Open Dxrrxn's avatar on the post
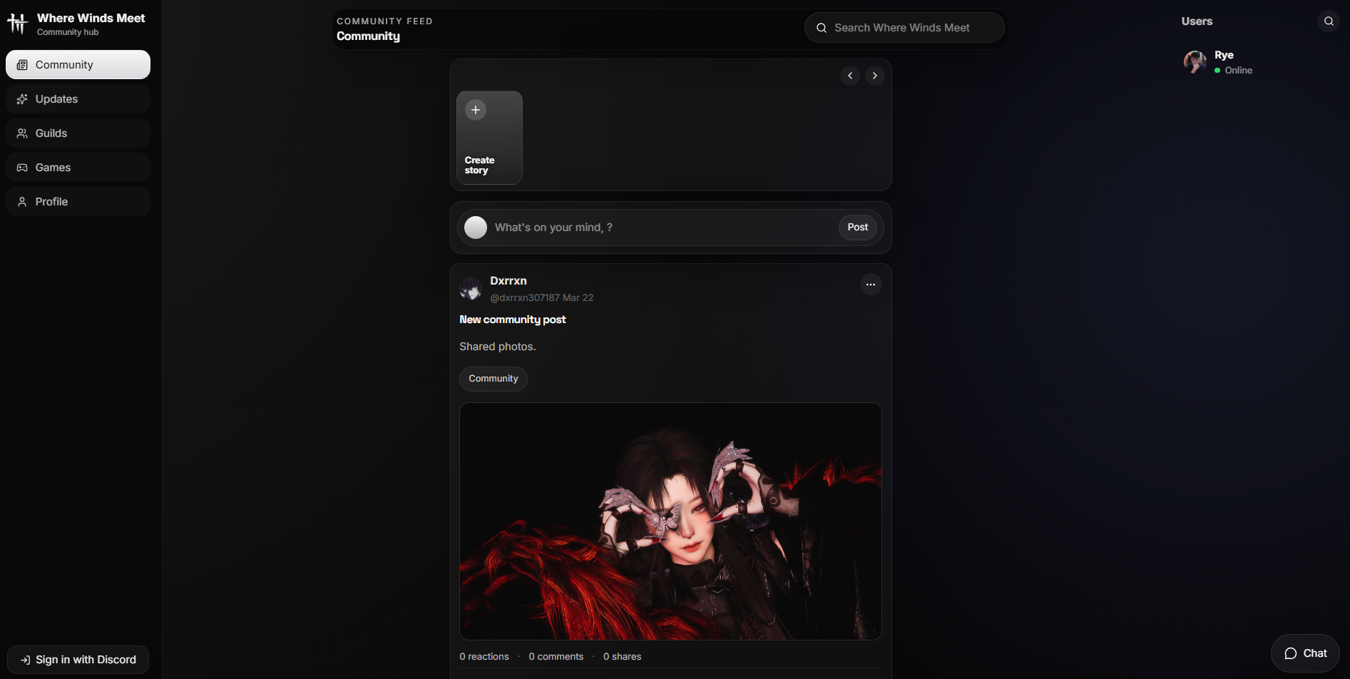The image size is (1350, 679). [471, 289]
